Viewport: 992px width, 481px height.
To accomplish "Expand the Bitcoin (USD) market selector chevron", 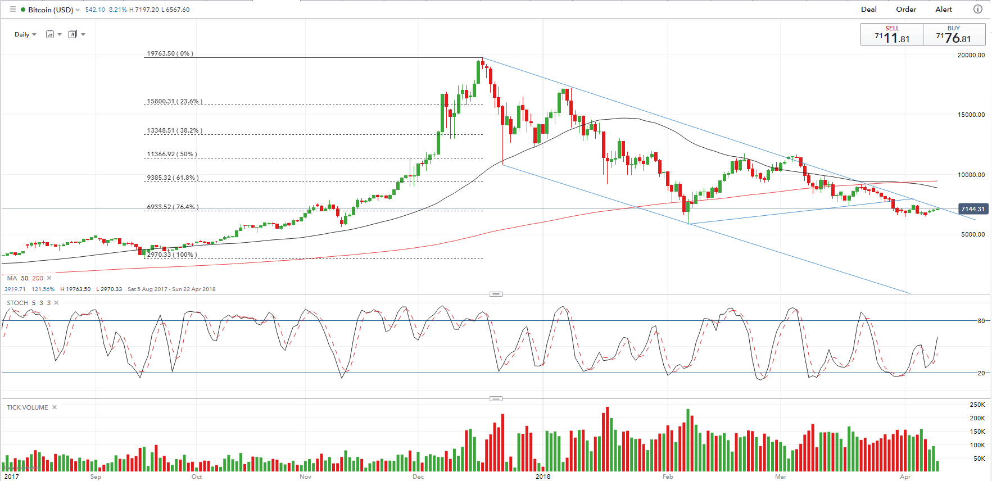I will click(x=78, y=10).
